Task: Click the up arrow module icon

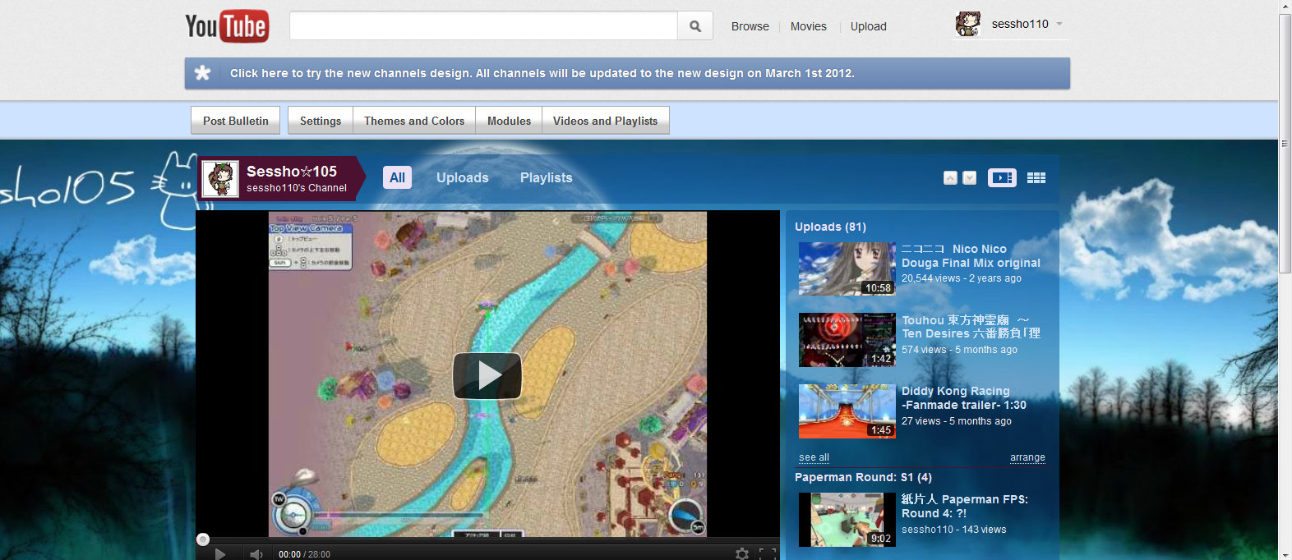Action: [x=950, y=177]
